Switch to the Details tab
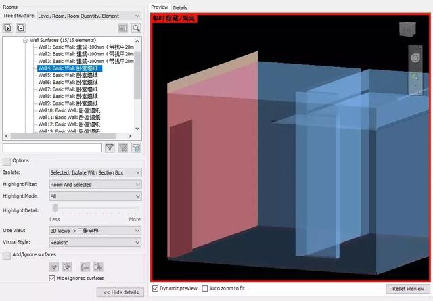Screen dimensions: 433x301 click(180, 7)
